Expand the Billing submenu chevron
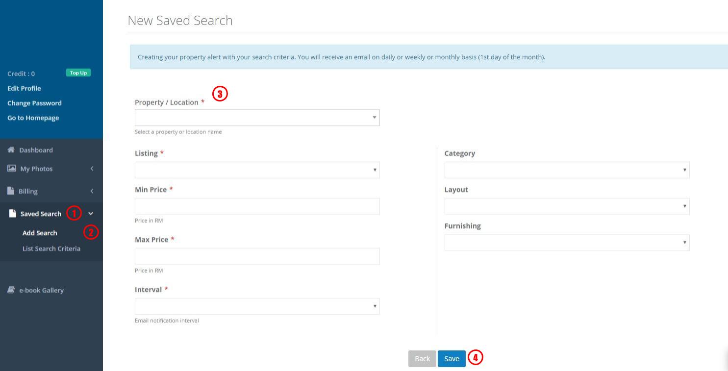Screen dimensions: 728x371 point(92,191)
